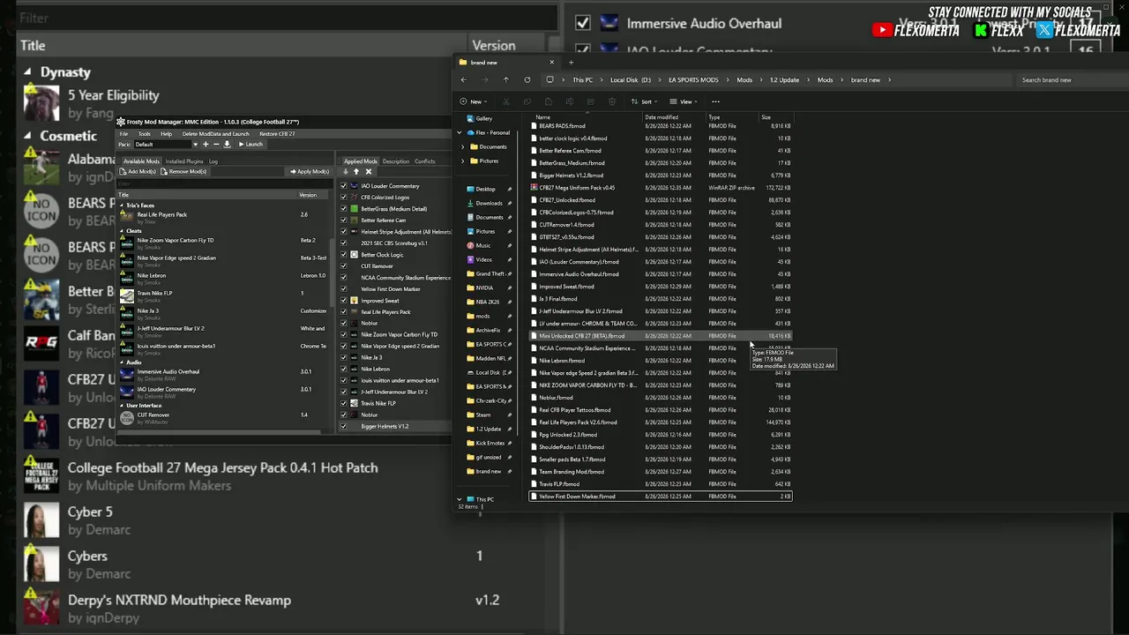Collapse Cosmetic group in background window
The image size is (1129, 635).
[x=27, y=136]
